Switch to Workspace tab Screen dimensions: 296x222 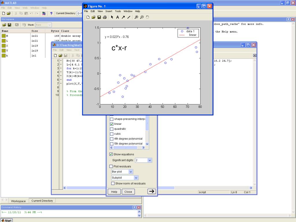click(x=18, y=201)
